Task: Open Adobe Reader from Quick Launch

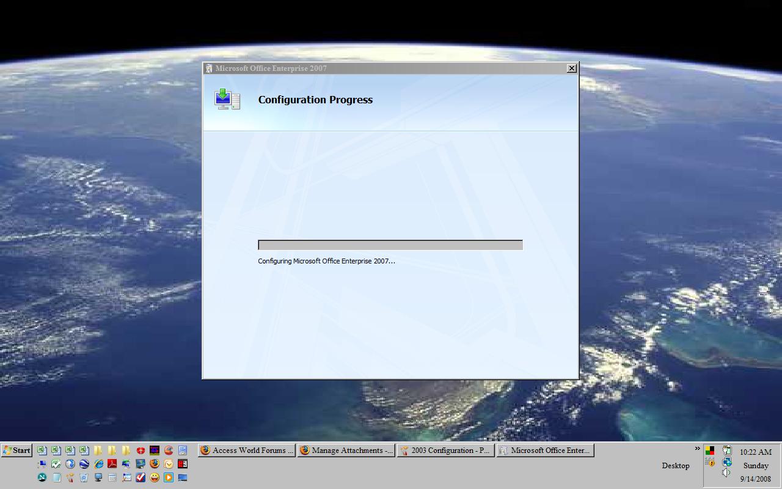Action: click(112, 464)
